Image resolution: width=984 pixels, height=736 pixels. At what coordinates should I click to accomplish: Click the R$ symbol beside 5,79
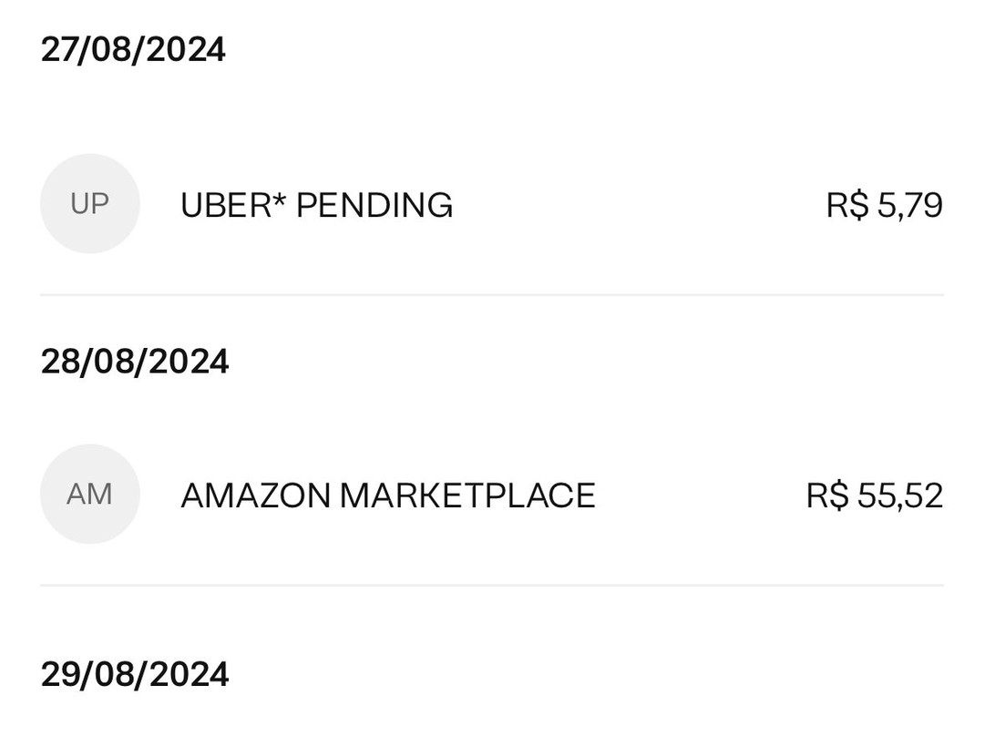[x=847, y=205]
